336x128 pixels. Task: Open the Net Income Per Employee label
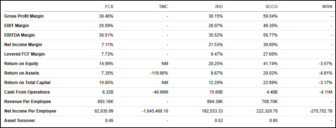coord(30,111)
